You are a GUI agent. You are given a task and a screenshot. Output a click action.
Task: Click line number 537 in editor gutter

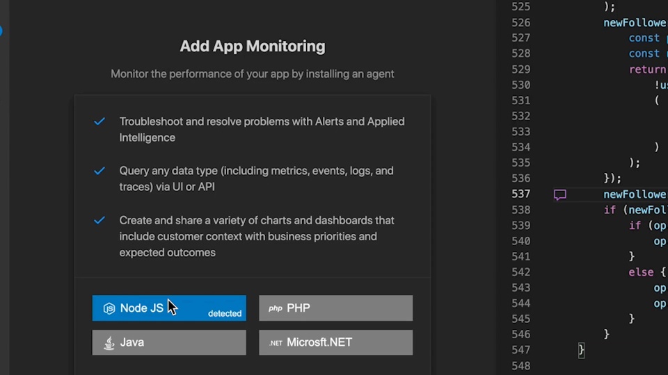coord(520,194)
